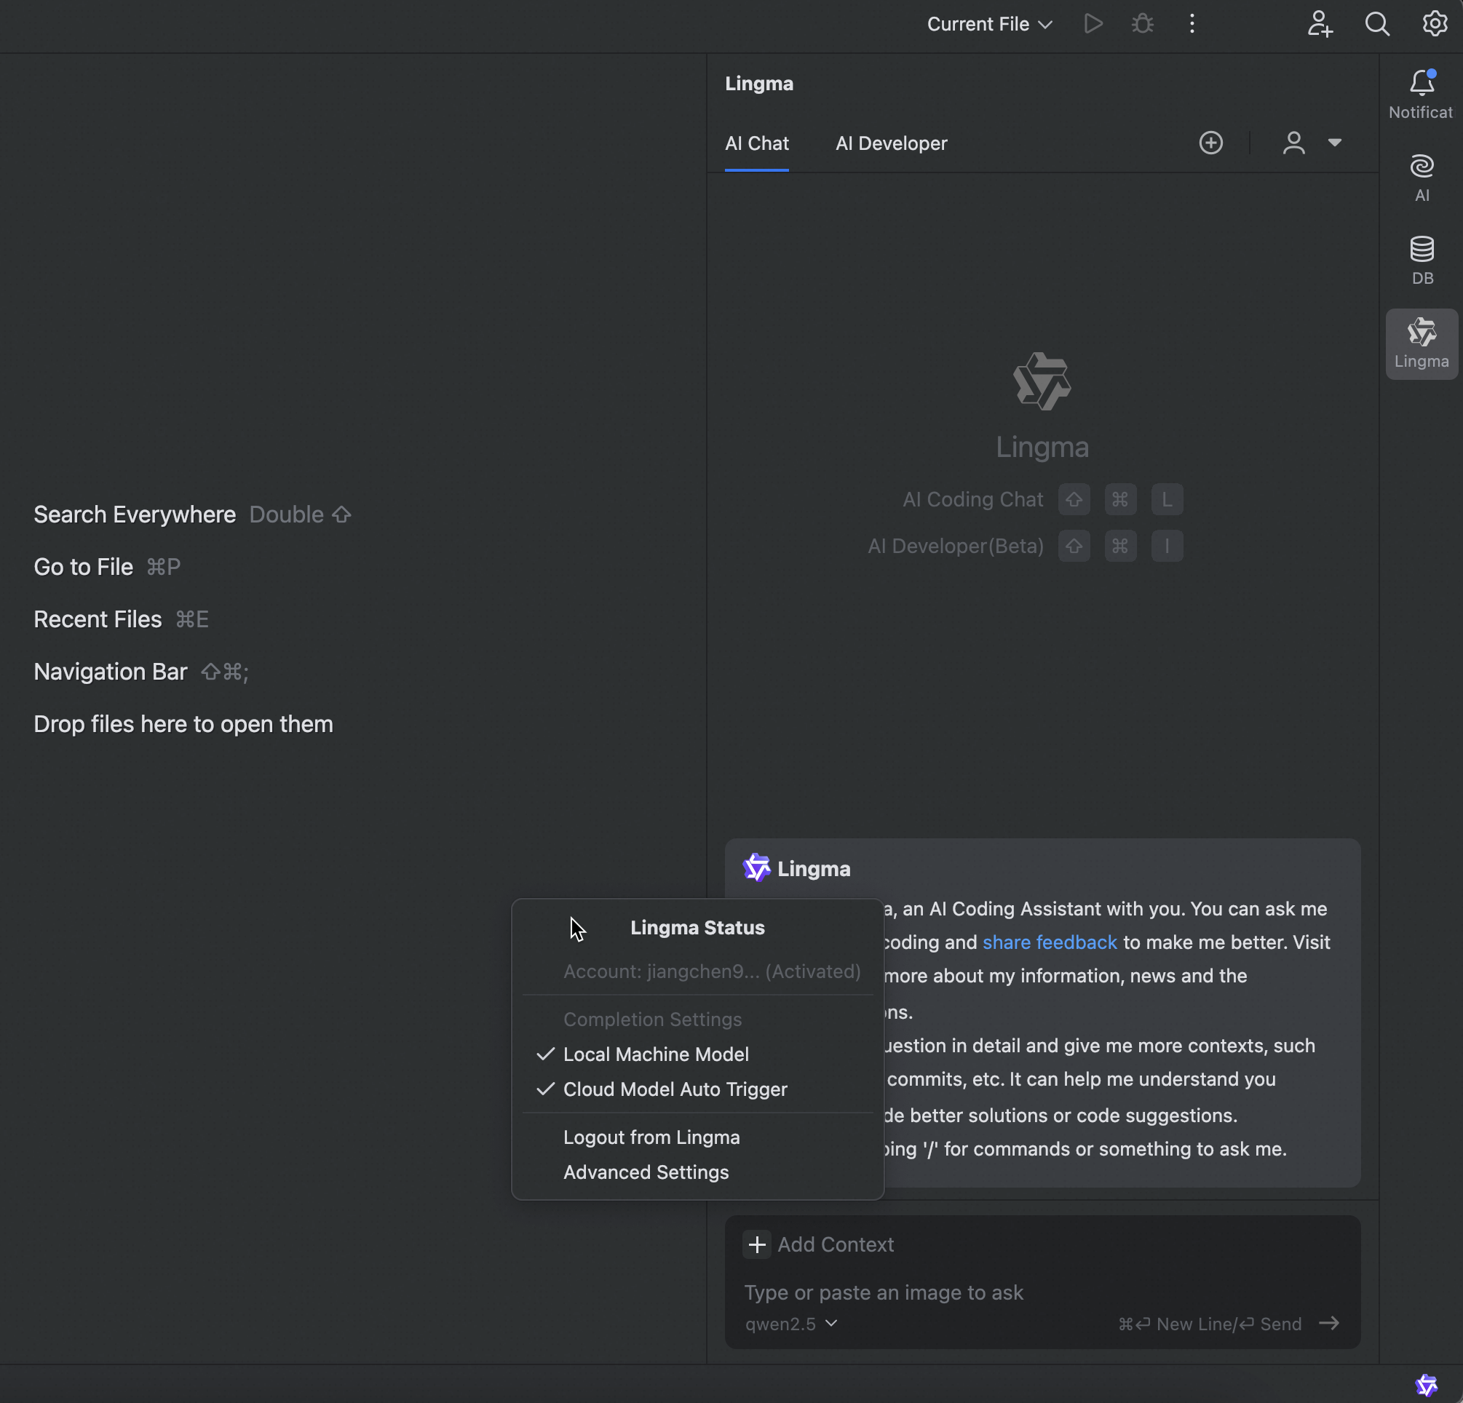The height and width of the screenshot is (1403, 1463).
Task: Click the Recent Files hint text
Action: tap(98, 619)
